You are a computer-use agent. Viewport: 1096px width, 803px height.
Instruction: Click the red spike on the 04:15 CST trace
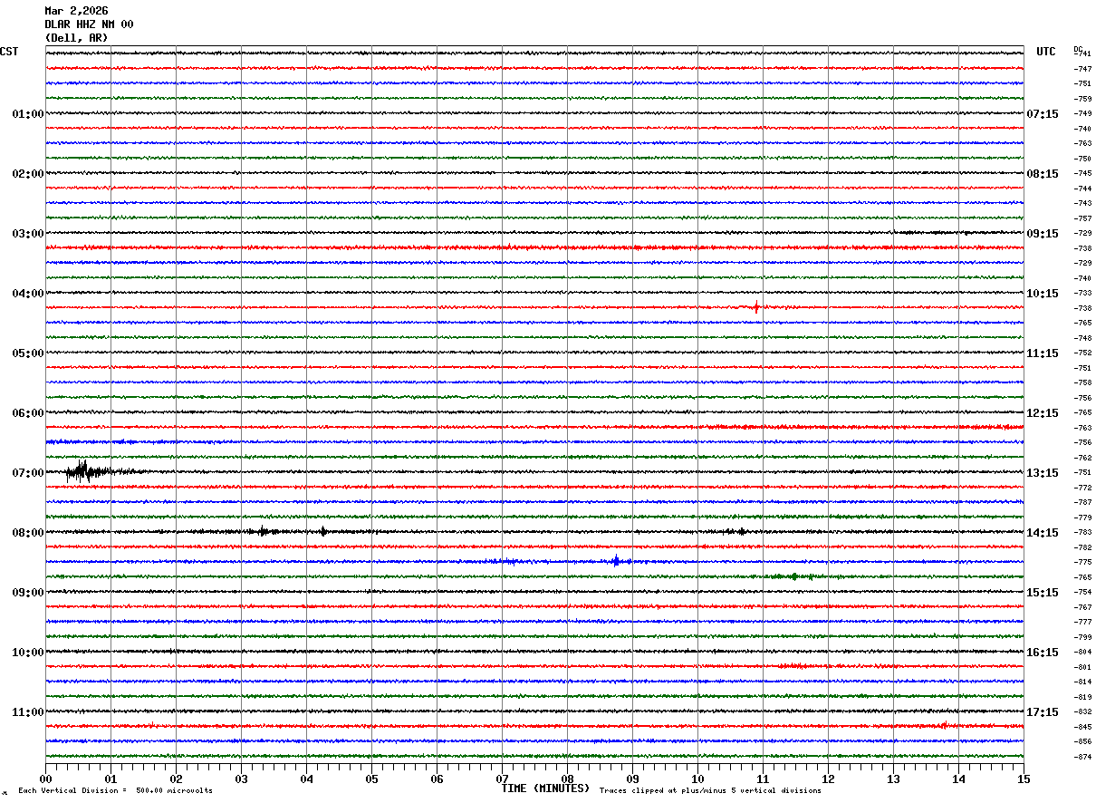coord(755,307)
